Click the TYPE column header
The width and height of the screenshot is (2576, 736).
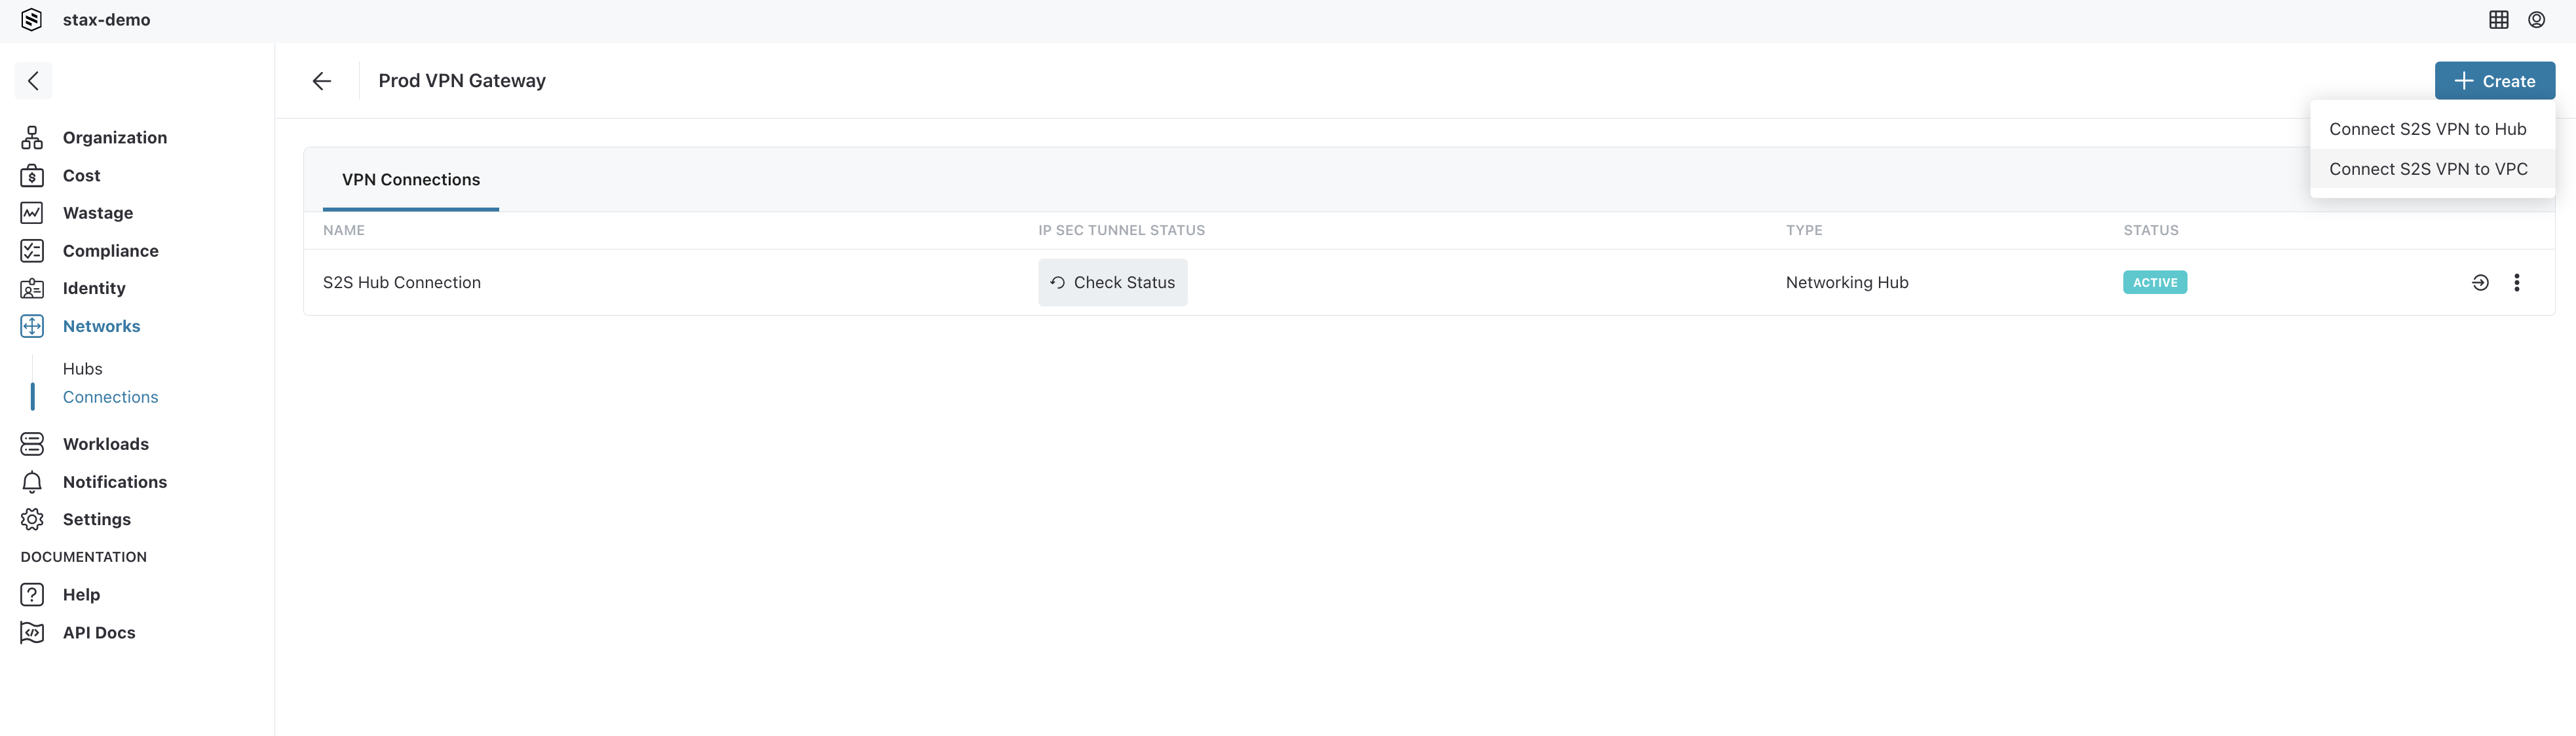(x=1803, y=230)
